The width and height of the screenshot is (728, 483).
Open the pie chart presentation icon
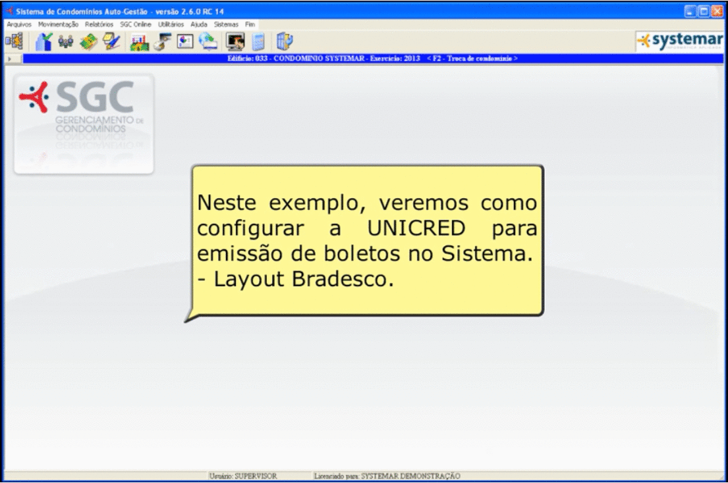(185, 41)
